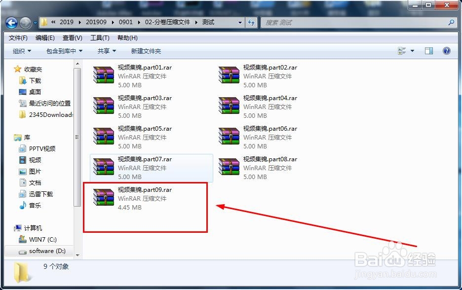Select the 视频 library
Screen dimensions: 462x290
(x=30, y=160)
